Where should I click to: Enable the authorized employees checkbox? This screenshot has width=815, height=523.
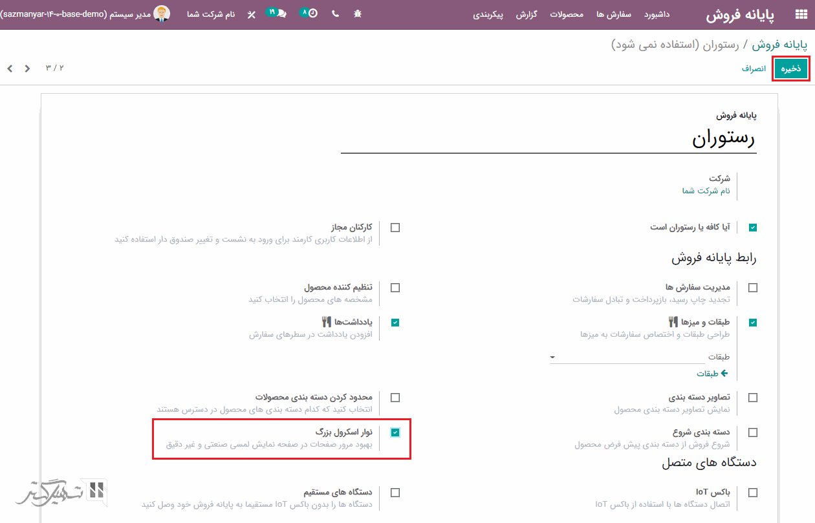[395, 228]
